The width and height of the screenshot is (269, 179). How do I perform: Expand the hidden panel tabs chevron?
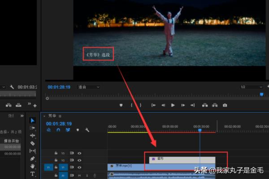click(x=22, y=115)
